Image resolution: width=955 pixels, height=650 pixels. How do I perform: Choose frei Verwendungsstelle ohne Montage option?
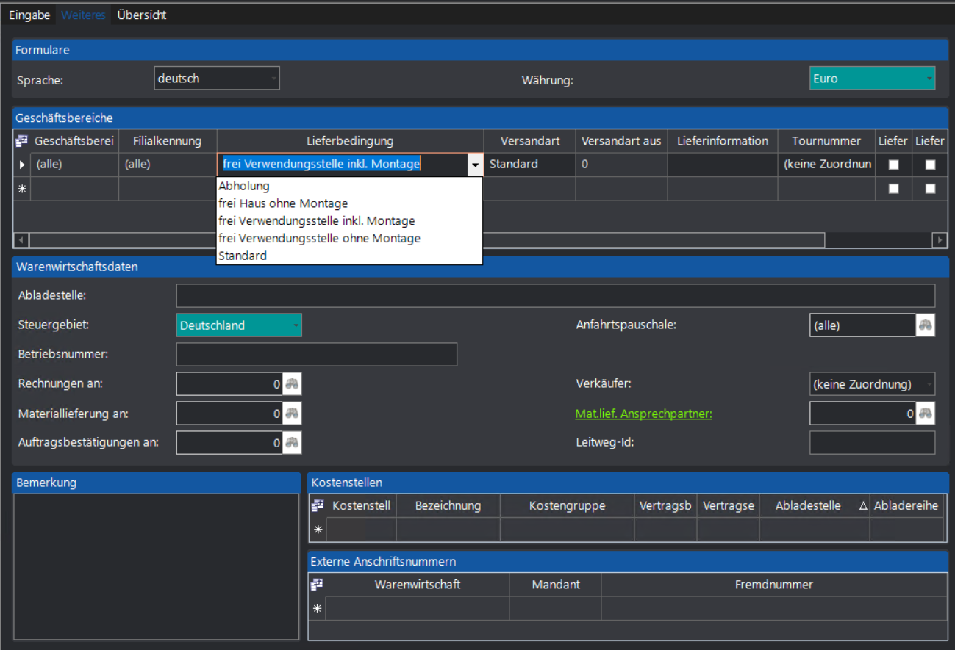[x=349, y=238]
